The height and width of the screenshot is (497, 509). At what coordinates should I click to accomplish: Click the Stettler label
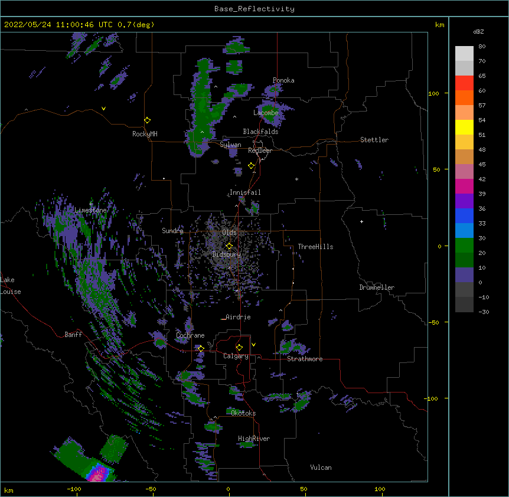(x=374, y=140)
